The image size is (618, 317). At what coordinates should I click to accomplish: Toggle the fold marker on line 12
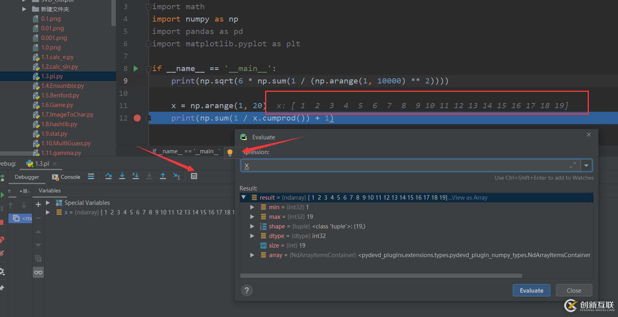pyautogui.click(x=149, y=118)
